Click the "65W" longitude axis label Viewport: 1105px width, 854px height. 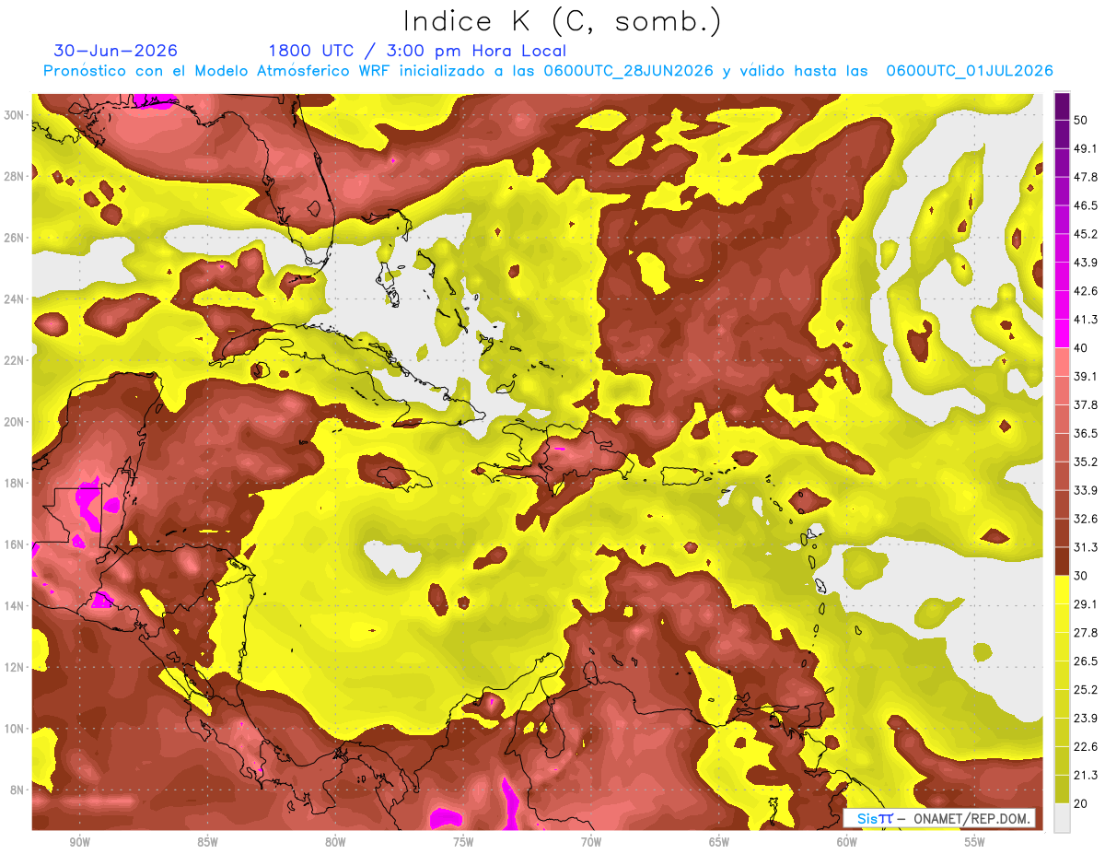(719, 842)
